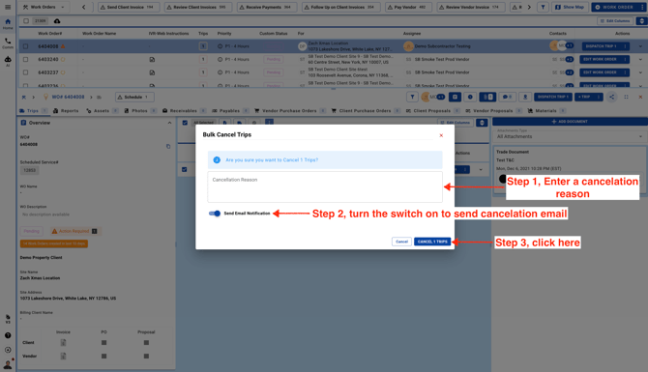Open the comments icon in the WO detail toolbar
Viewport: 648px width, 372px height.
coord(507,97)
